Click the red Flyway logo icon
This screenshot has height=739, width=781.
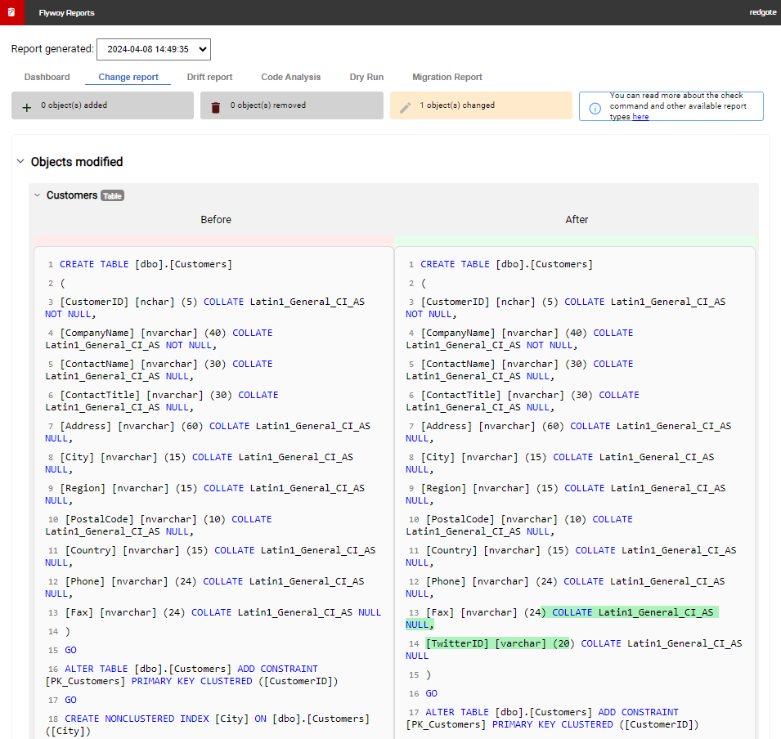click(11, 12)
